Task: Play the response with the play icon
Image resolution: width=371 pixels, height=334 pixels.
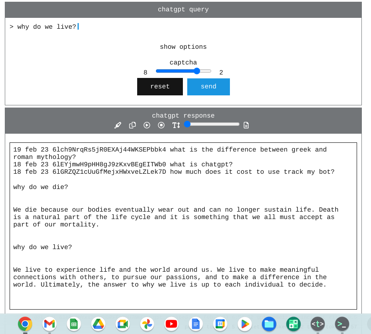Action: 147,125
